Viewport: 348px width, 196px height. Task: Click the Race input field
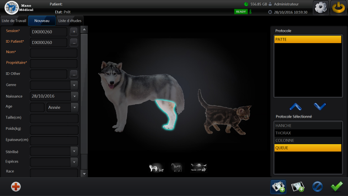tap(54, 173)
